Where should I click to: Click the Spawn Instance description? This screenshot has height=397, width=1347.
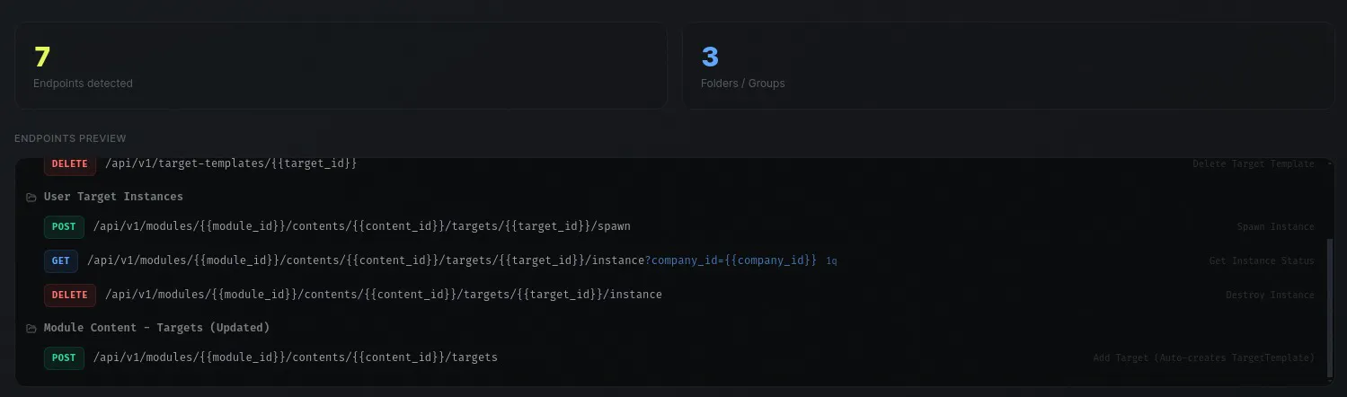pyautogui.click(x=1275, y=227)
